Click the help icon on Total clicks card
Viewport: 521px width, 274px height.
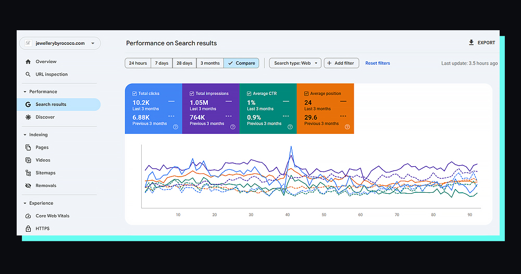[x=175, y=127]
